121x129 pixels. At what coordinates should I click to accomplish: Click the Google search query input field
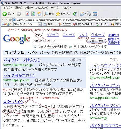coord(59,41)
